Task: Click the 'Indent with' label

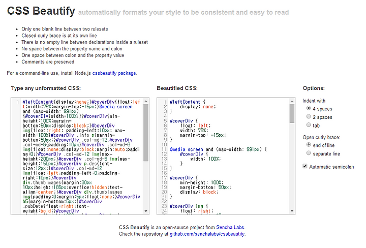Action: coord(314,101)
